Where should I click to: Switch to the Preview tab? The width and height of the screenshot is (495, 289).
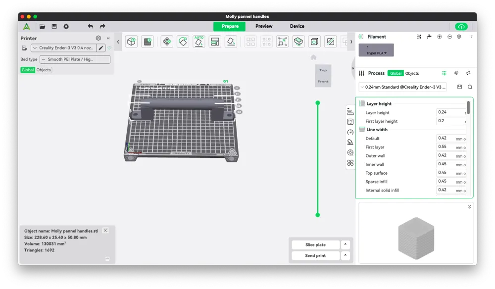(264, 26)
